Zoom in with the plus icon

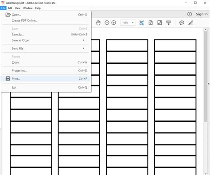(113, 23)
